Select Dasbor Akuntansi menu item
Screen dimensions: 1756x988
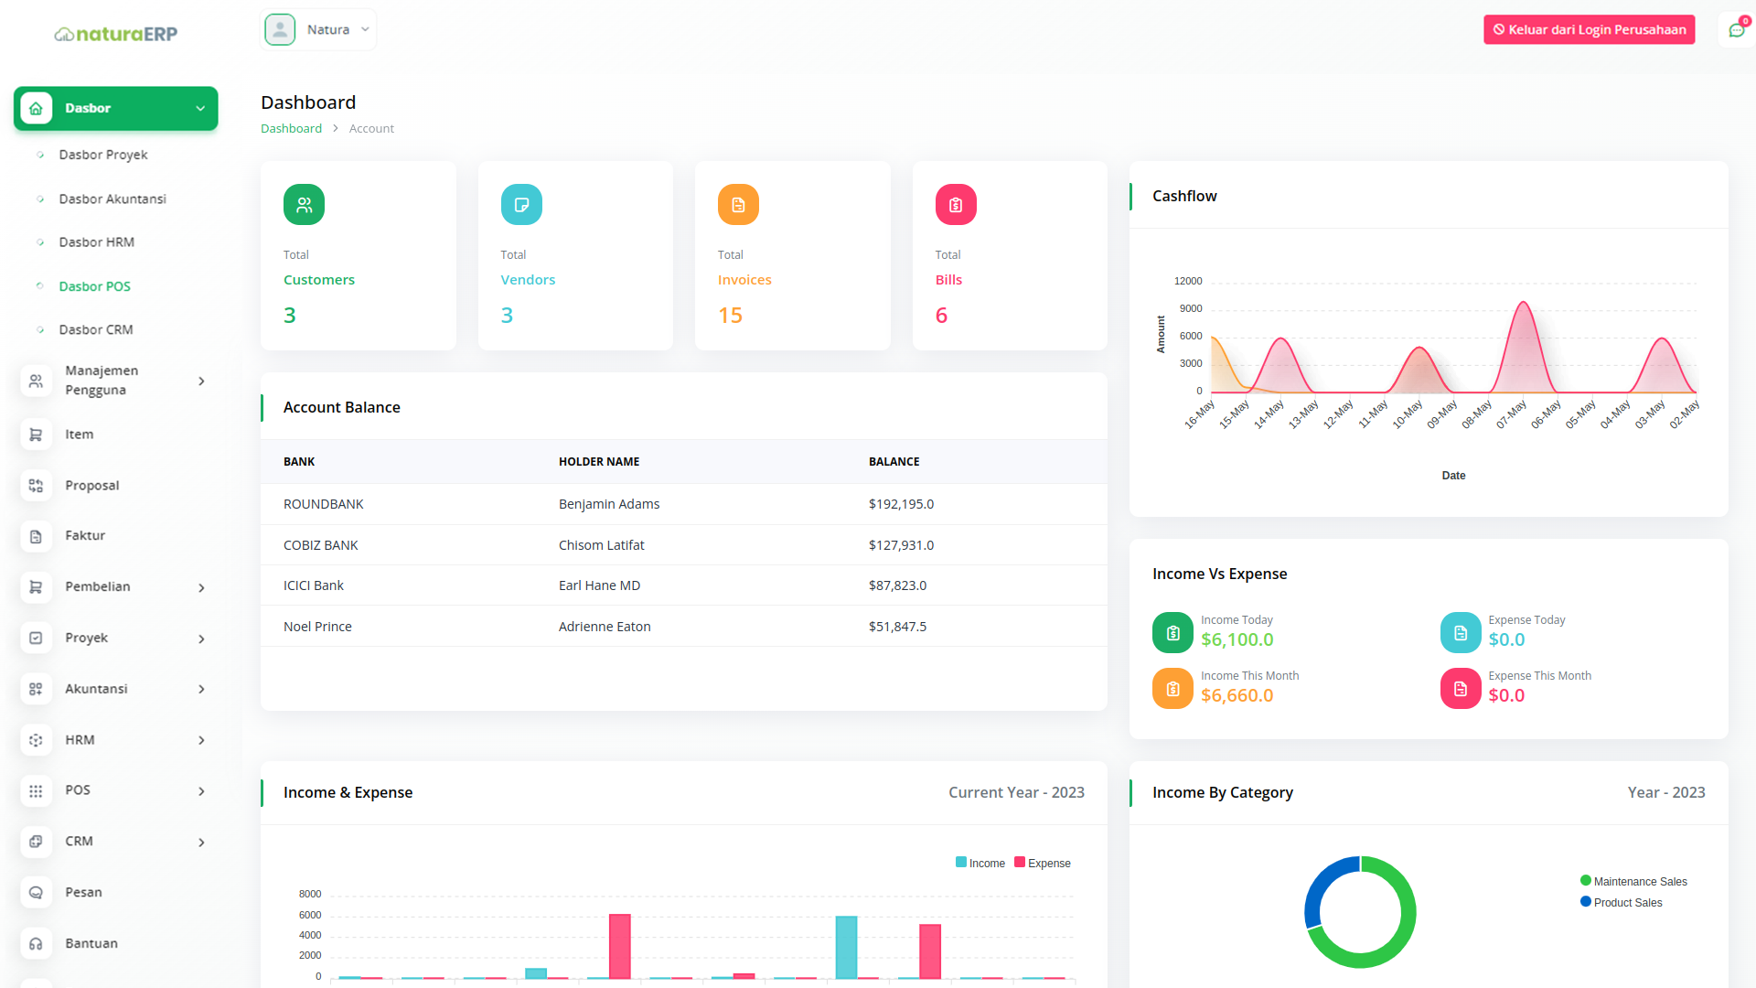(x=112, y=199)
